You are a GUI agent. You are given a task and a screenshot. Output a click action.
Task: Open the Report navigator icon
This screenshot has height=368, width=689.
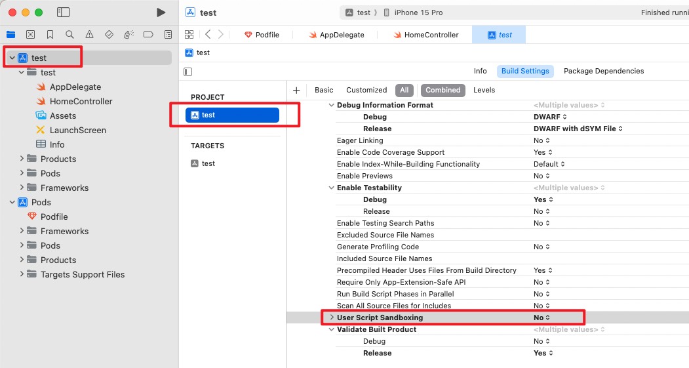coord(168,34)
